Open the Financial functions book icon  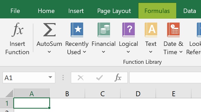[x=104, y=30]
